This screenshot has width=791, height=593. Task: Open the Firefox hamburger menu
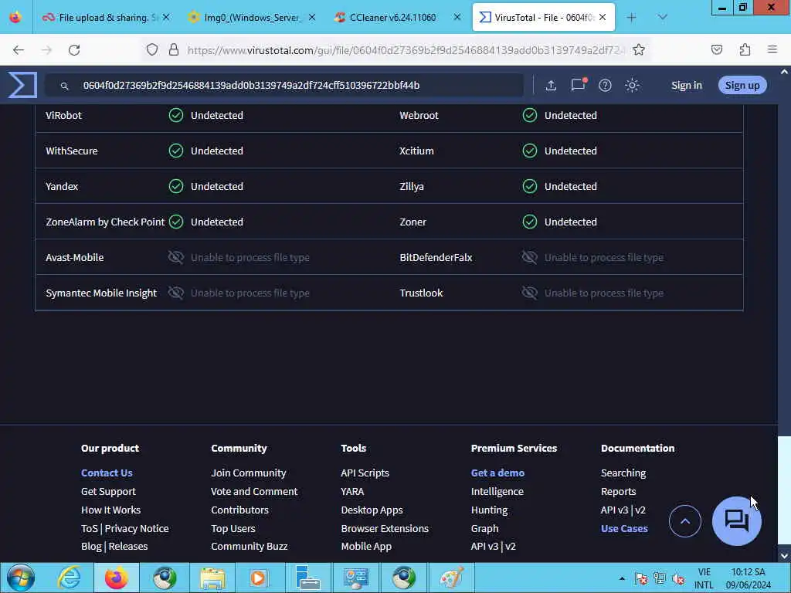[x=772, y=49]
